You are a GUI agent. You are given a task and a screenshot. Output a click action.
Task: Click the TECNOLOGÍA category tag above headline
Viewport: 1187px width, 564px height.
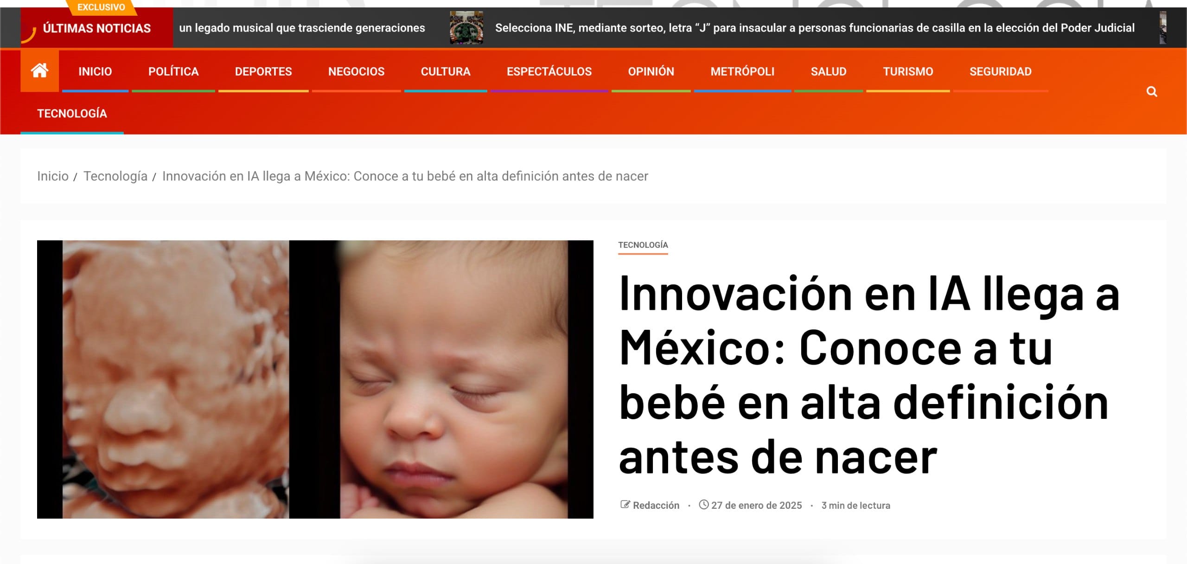[x=643, y=245]
